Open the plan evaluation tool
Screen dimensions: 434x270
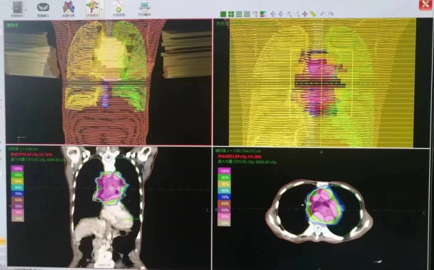(119, 10)
